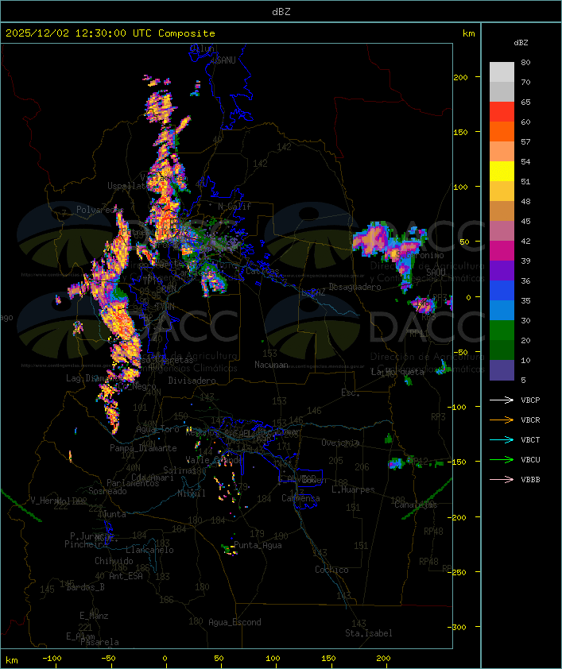Select the VBCP legend label

pyautogui.click(x=530, y=400)
